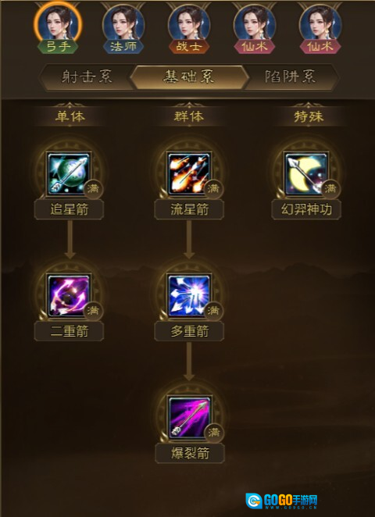This screenshot has width=375, height=517.
Task: Click the 群体 category header
Action: tap(189, 116)
